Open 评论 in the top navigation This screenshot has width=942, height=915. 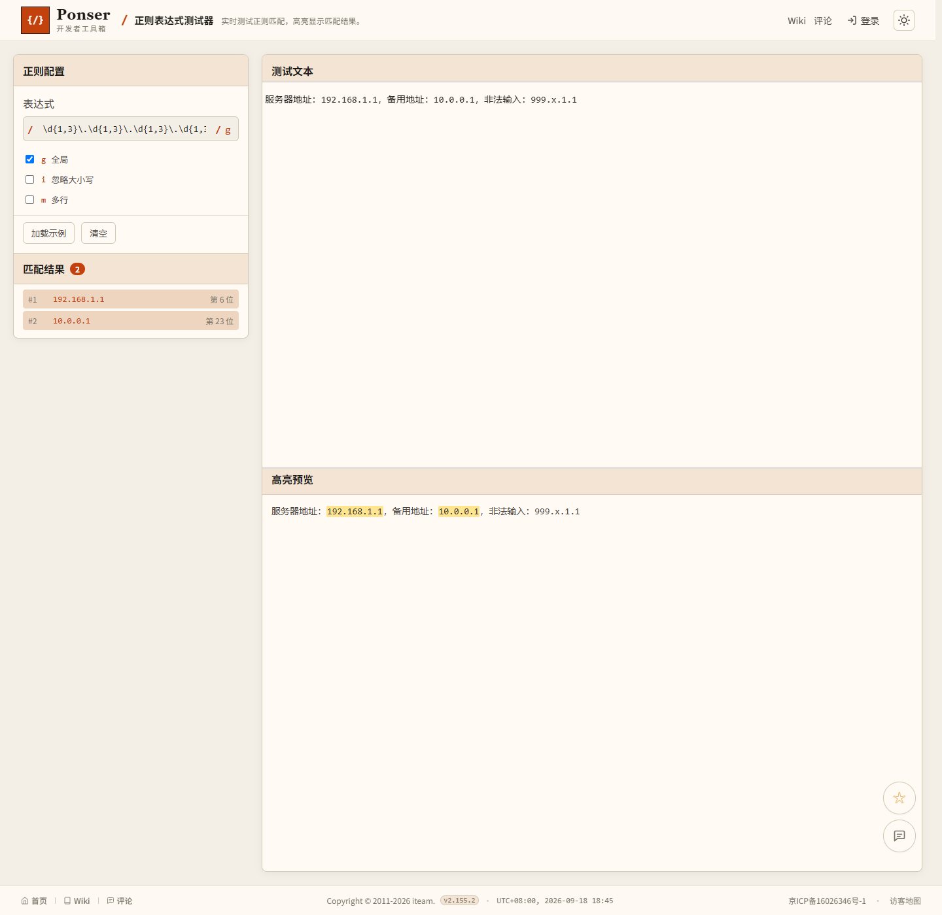[x=823, y=21]
